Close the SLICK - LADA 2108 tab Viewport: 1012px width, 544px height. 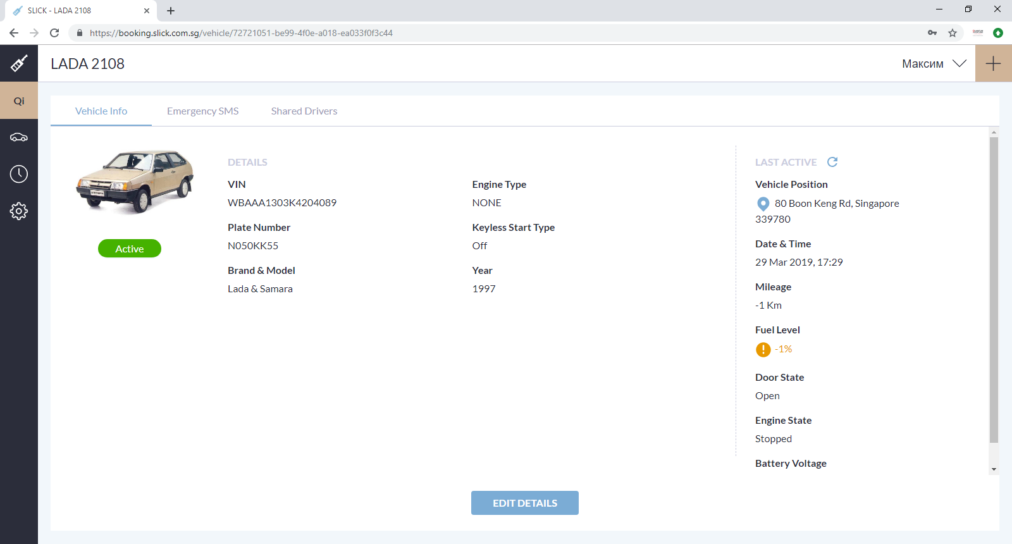147,11
